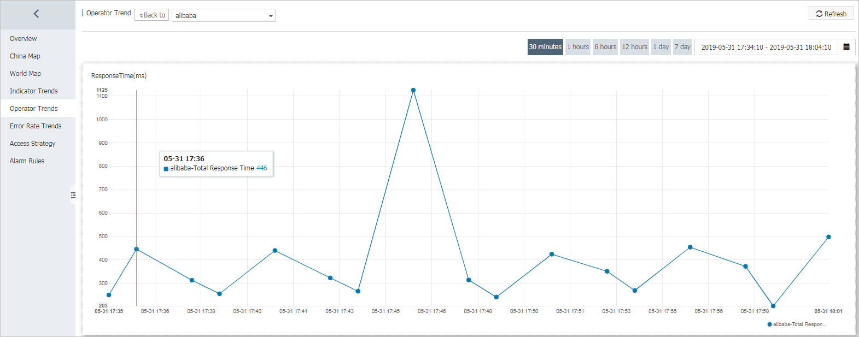This screenshot has width=859, height=337.
Task: Click the Back to button
Action: [x=152, y=15]
